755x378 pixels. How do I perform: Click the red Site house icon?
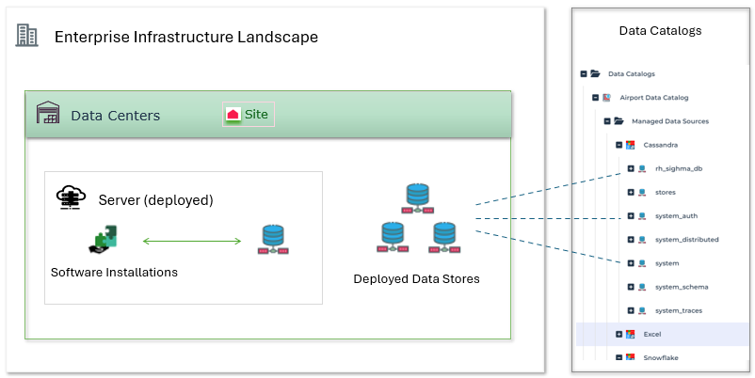[x=233, y=115]
